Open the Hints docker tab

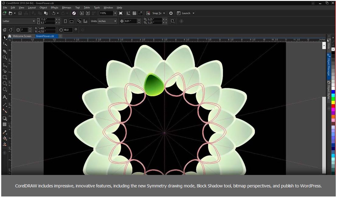click(x=328, y=44)
